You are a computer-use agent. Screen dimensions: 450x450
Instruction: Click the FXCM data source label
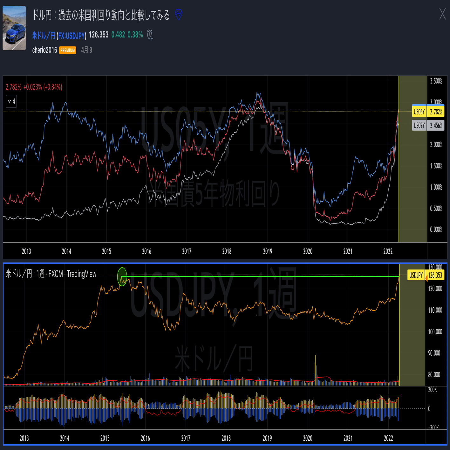point(56,274)
